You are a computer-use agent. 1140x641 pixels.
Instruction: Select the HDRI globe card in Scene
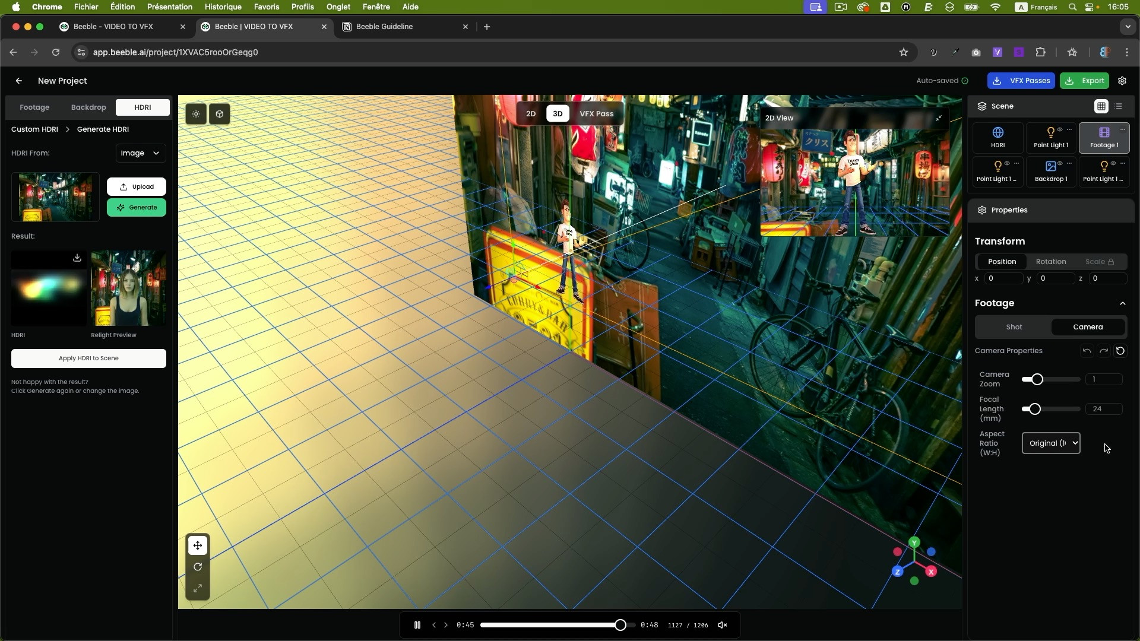click(998, 138)
